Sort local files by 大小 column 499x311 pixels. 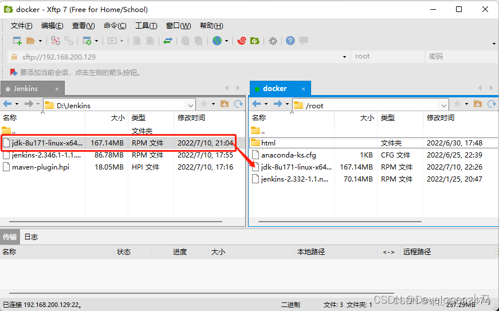tap(107, 118)
